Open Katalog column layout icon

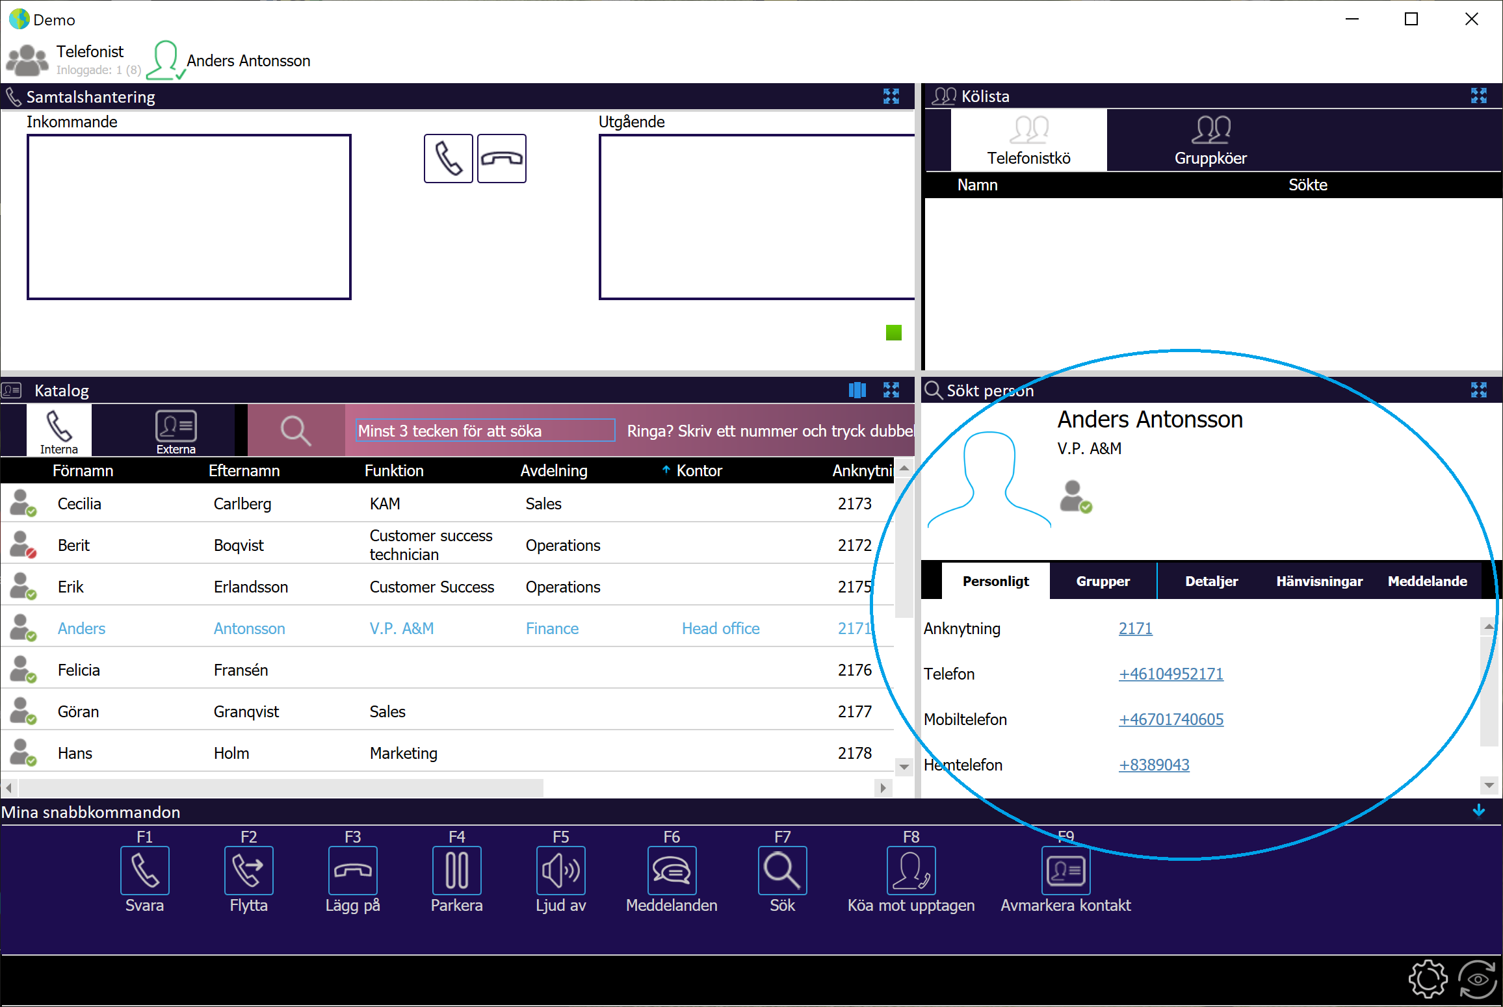pyautogui.click(x=857, y=390)
